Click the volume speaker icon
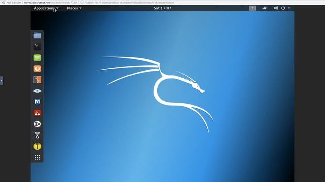This screenshot has width=325, height=182. 276,8
